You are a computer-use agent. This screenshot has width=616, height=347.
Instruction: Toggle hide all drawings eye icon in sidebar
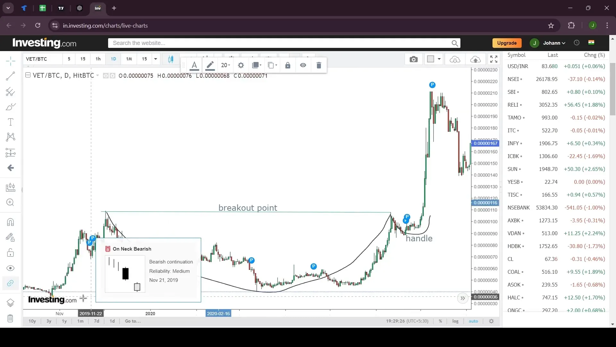(x=10, y=268)
